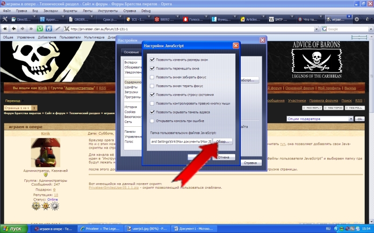This screenshot has width=374, height=233.
Task: Click the first award medal under Kirik
Action: point(36,206)
